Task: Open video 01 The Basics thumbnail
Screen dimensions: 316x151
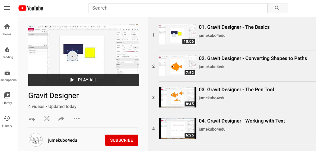Action: pyautogui.click(x=177, y=35)
